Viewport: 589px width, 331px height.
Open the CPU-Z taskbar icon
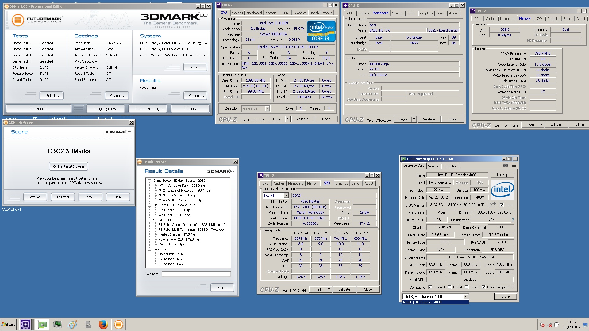(x=25, y=325)
